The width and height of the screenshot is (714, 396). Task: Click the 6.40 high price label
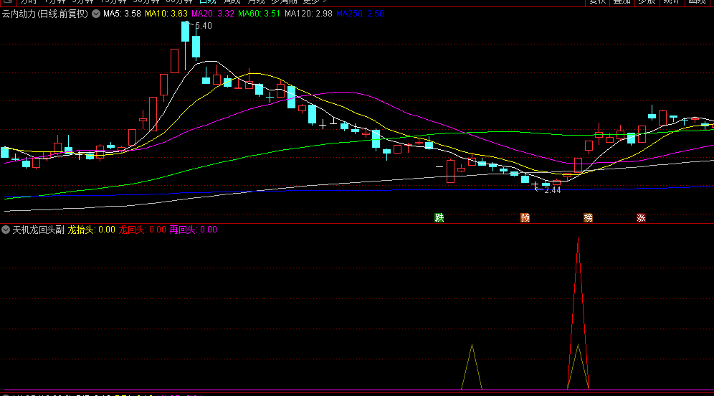(204, 26)
